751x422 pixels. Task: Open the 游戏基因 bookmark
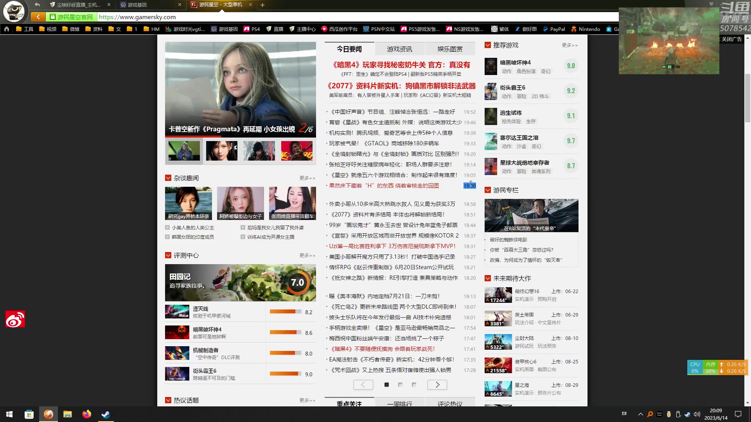(225, 29)
